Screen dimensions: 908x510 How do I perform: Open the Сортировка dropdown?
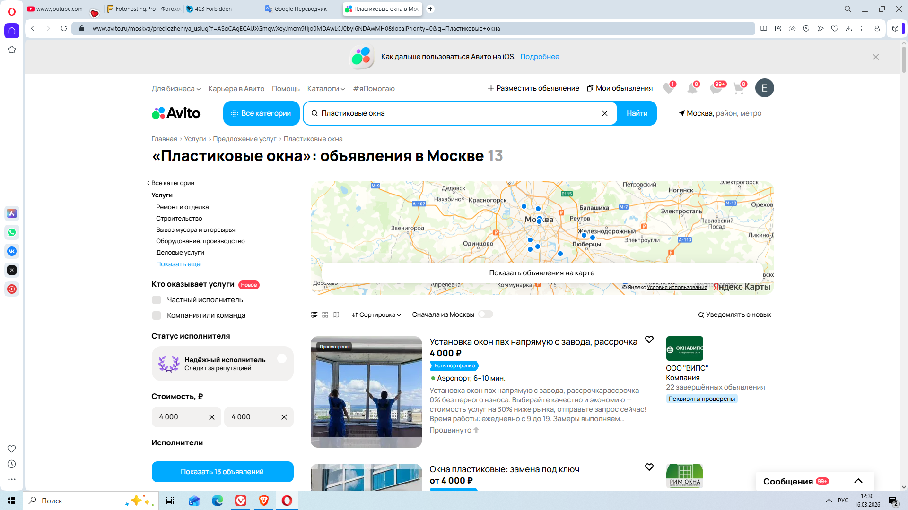point(376,315)
